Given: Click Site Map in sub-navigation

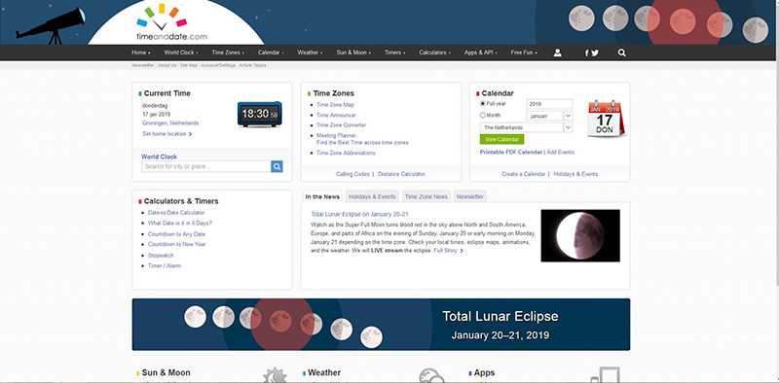Looking at the screenshot, I should tap(188, 65).
